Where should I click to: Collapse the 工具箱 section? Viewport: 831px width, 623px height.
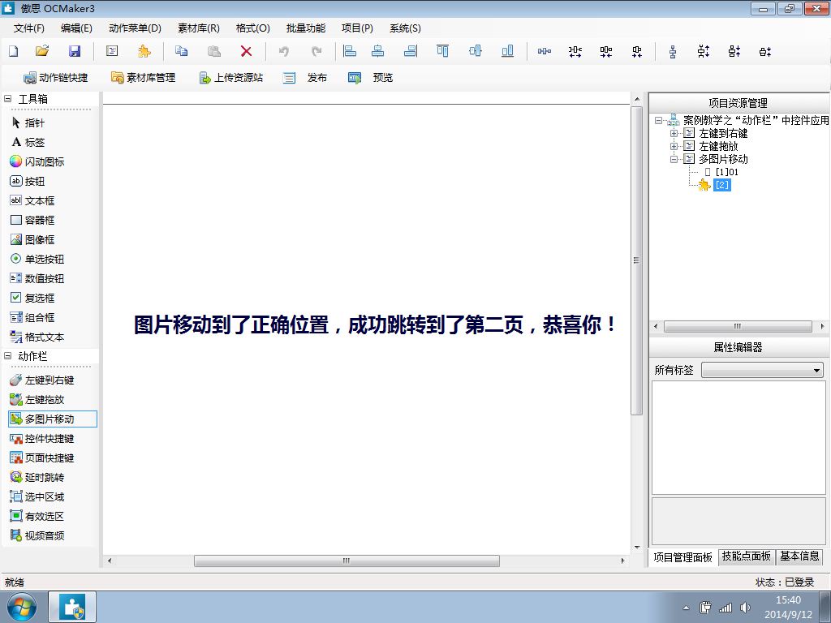pyautogui.click(x=7, y=98)
